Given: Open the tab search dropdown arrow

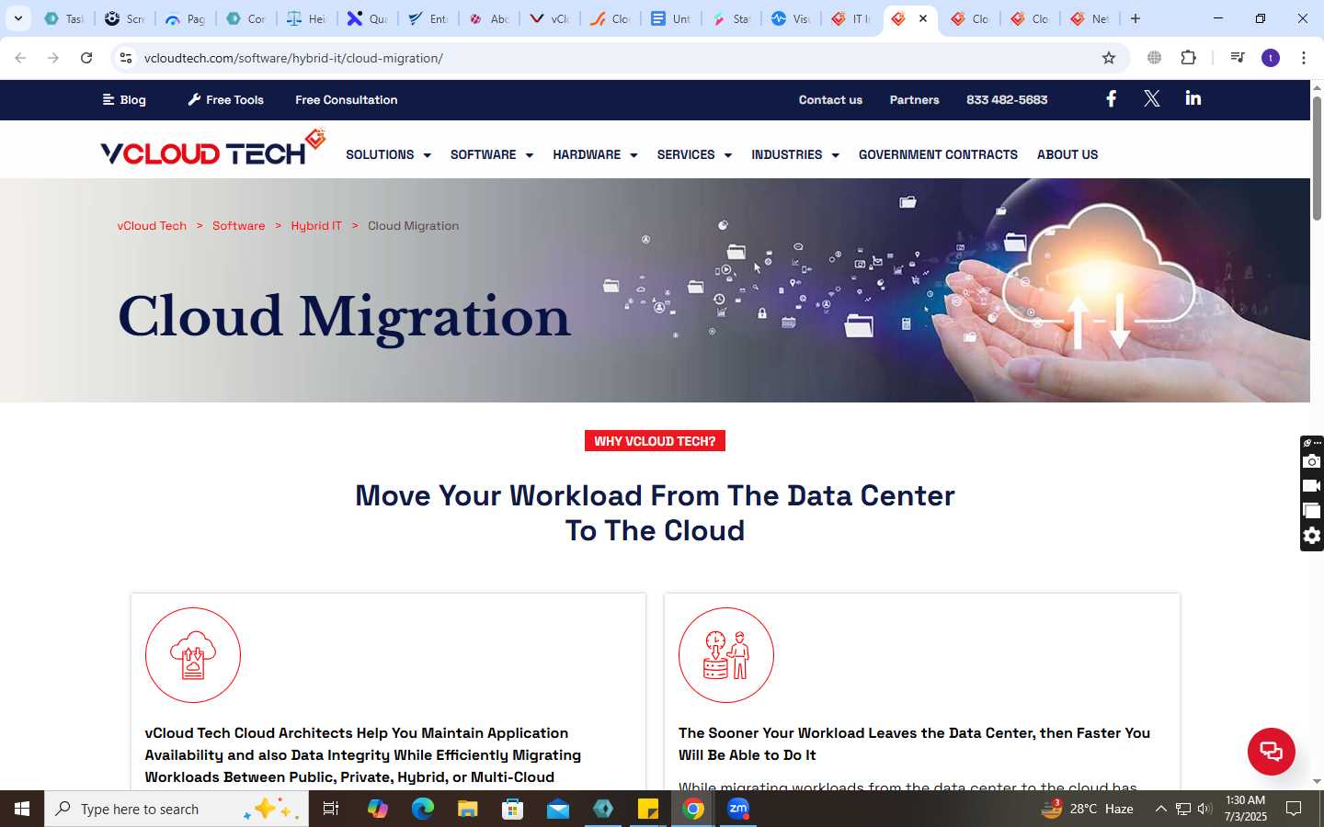Looking at the screenshot, I should click(x=17, y=18).
